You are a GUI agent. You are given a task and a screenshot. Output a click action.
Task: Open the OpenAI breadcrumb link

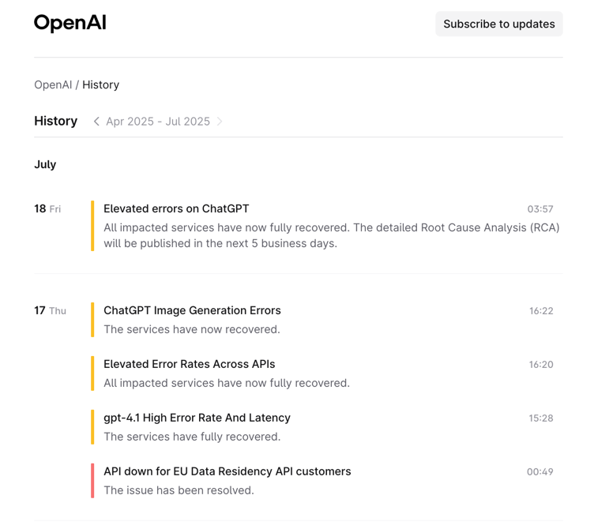[53, 84]
